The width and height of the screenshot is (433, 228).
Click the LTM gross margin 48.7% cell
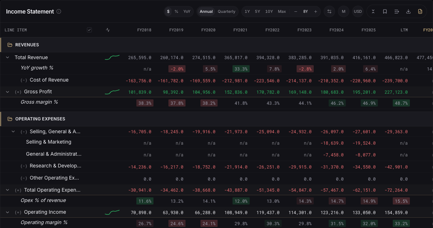pyautogui.click(x=401, y=103)
